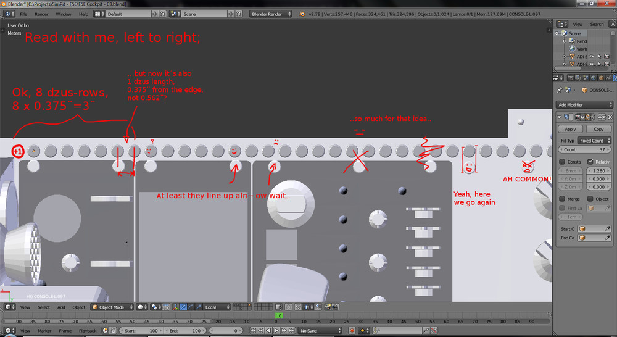Choose the Blender Render engine dropdown
The image size is (617, 337).
(x=270, y=14)
